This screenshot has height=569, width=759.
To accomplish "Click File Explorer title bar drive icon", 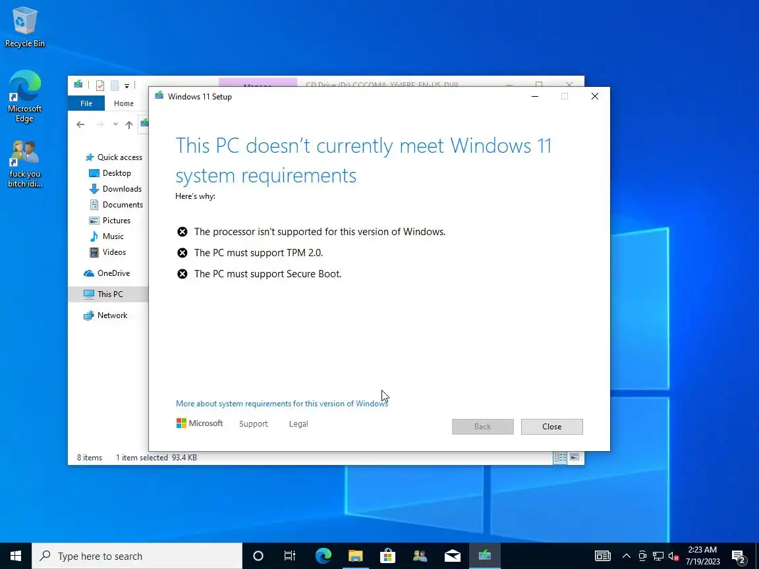I will pyautogui.click(x=78, y=85).
